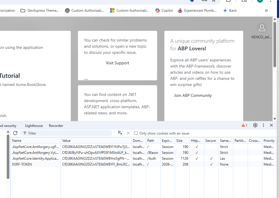Screen dimensions: 279x198
Task: Switch to the Recorder tab
Action: [x=56, y=126]
